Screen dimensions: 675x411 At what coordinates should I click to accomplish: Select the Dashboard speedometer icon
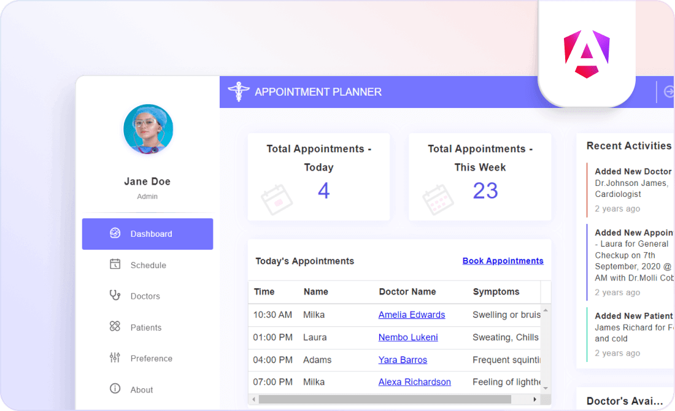click(x=115, y=234)
